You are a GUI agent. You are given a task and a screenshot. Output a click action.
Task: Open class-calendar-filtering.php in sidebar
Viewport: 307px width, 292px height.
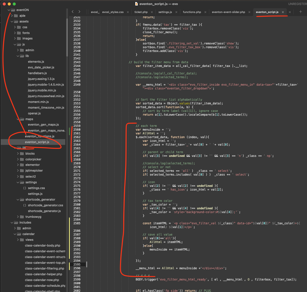[44, 269]
